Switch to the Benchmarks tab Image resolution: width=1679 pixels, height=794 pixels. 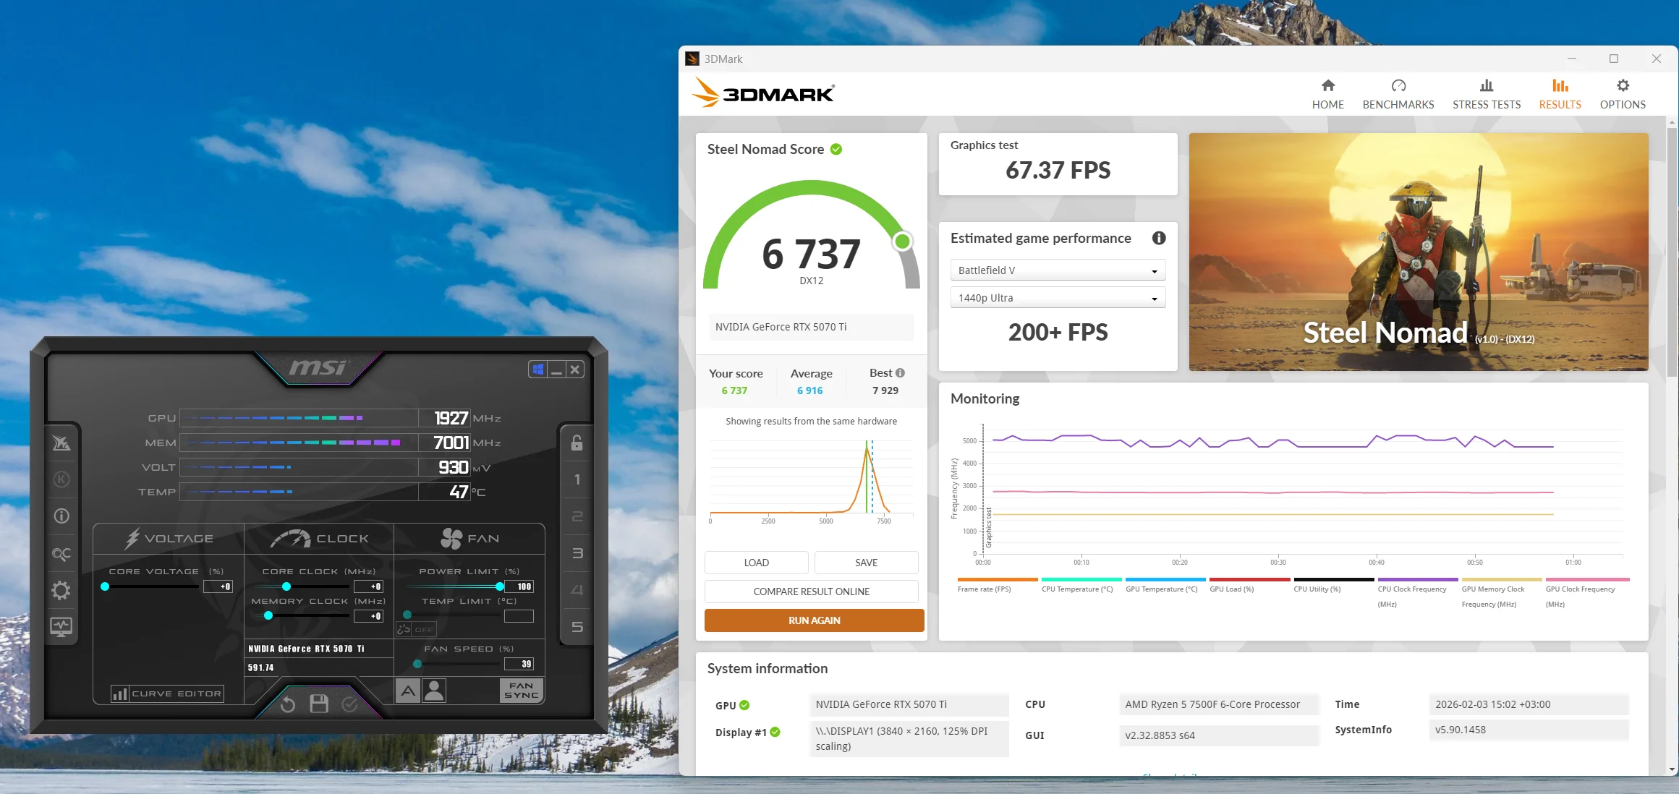[x=1398, y=95]
